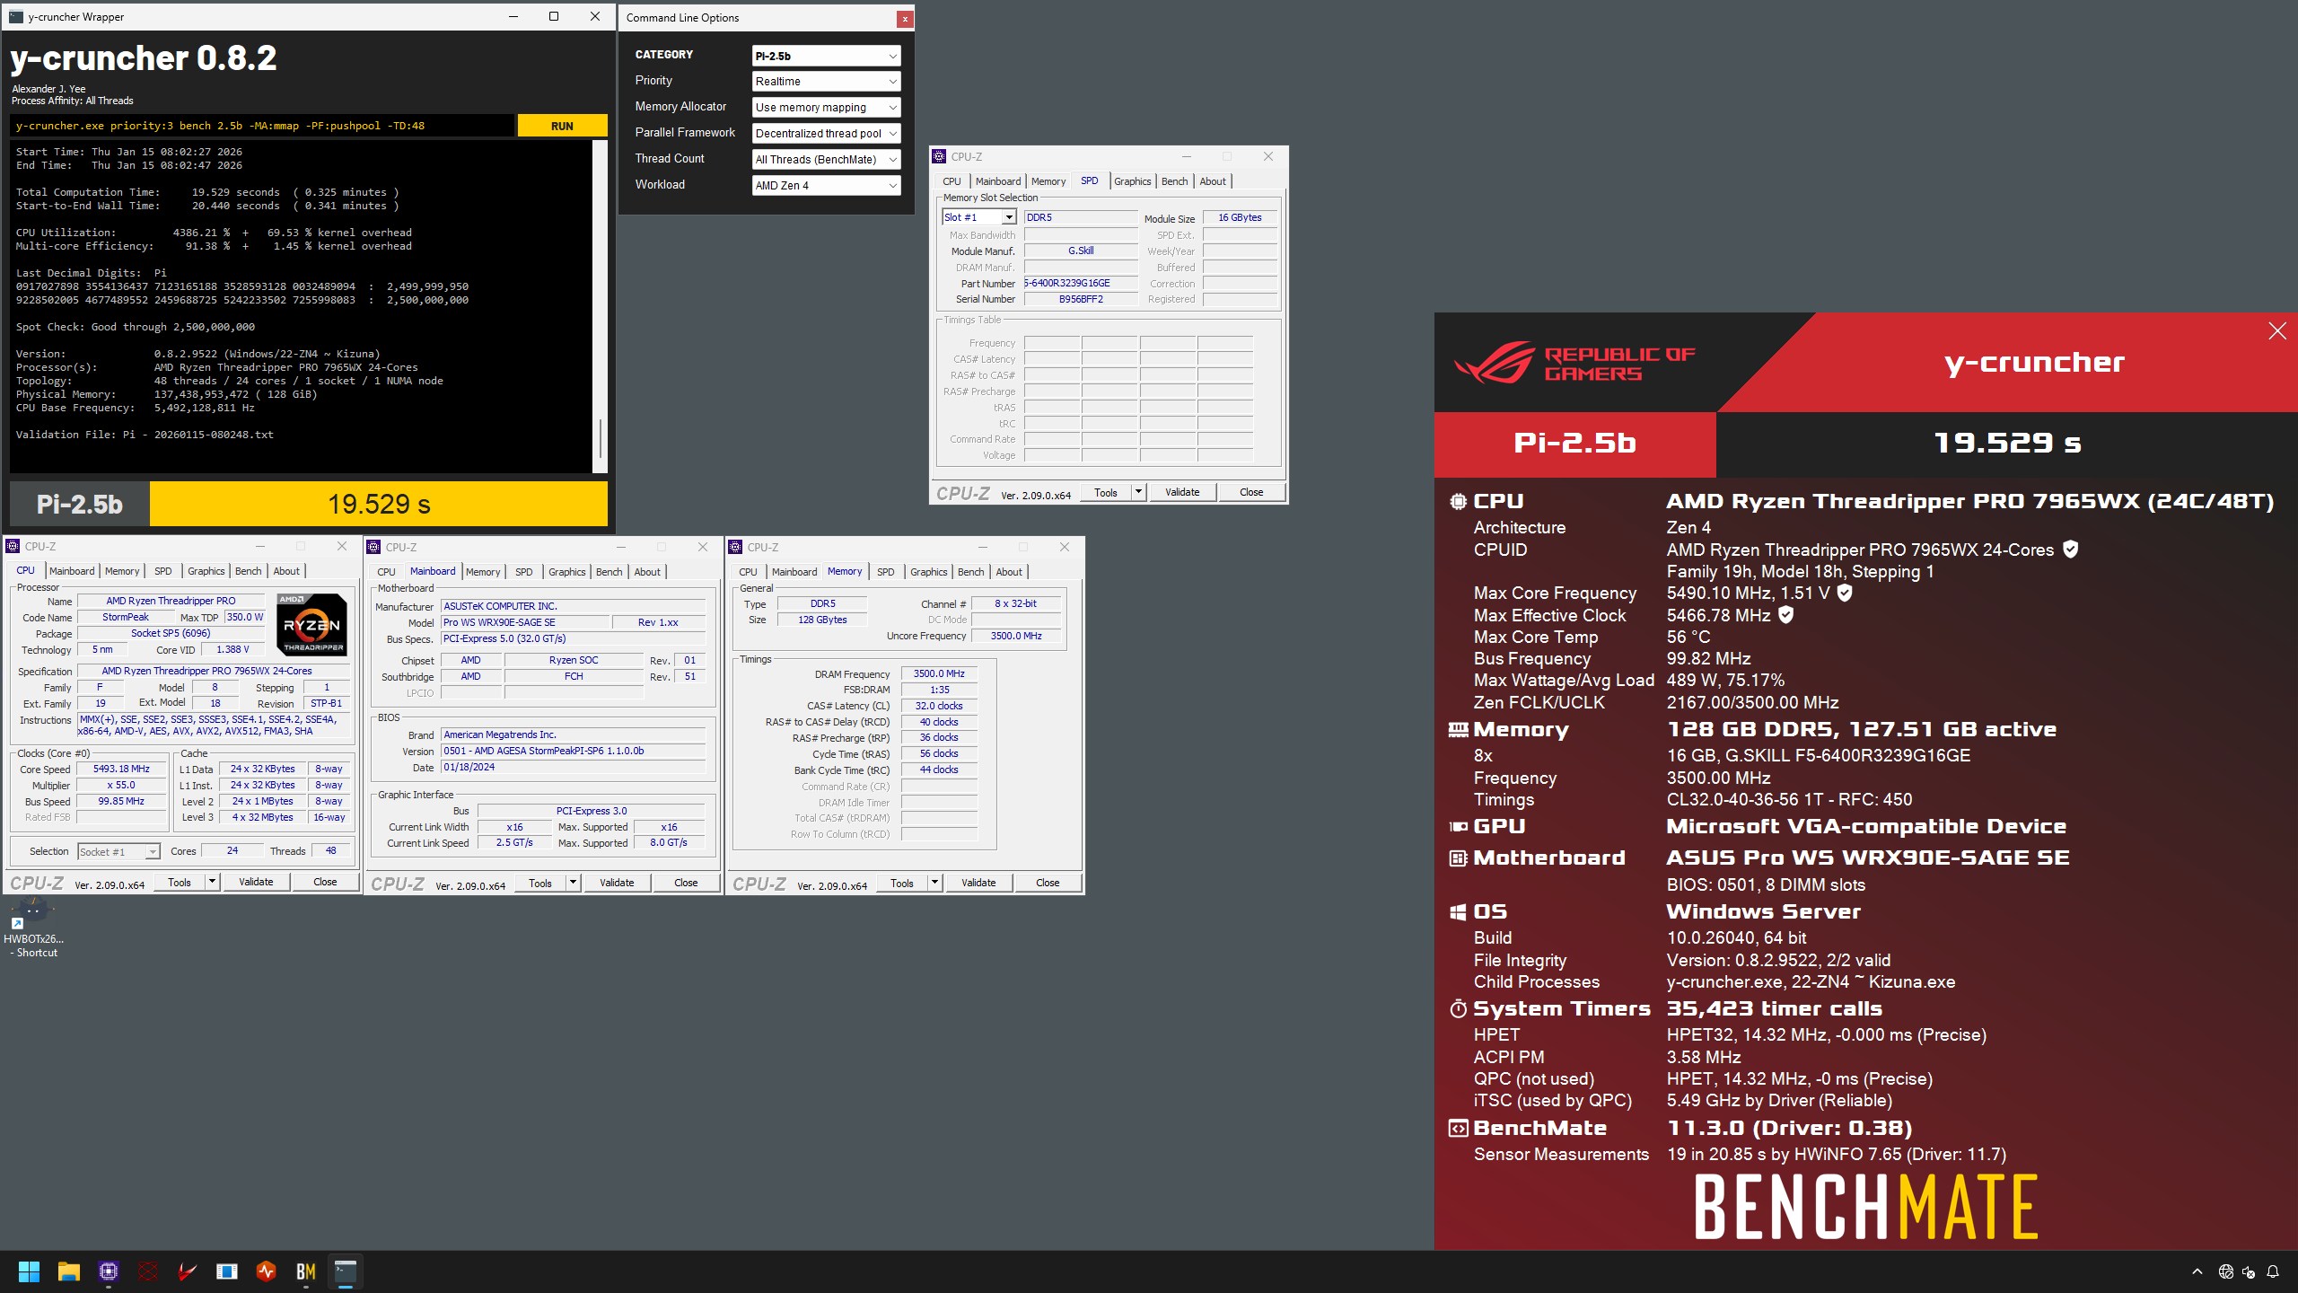Screen dimensions: 2298x1293
Task: Open the notifications bell
Action: coord(2273,1271)
